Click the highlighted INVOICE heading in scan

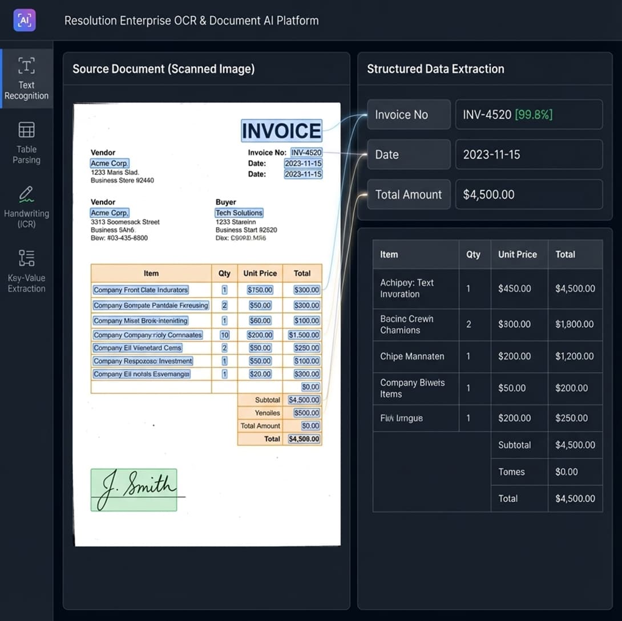pos(281,131)
